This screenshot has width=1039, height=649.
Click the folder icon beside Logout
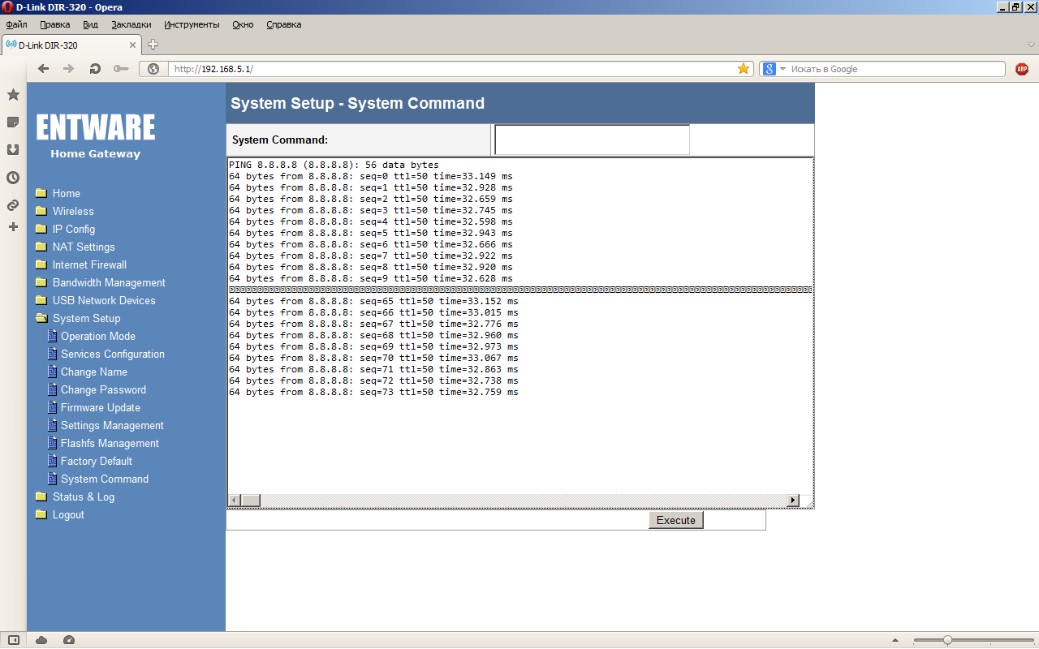[41, 514]
